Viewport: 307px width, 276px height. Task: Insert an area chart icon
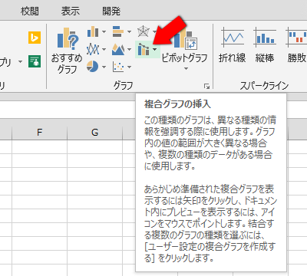click(x=118, y=49)
